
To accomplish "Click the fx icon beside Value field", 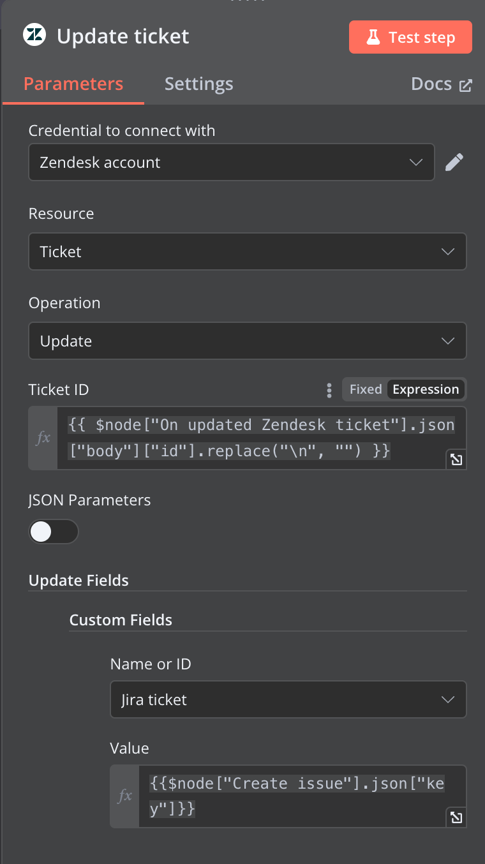I will [124, 796].
